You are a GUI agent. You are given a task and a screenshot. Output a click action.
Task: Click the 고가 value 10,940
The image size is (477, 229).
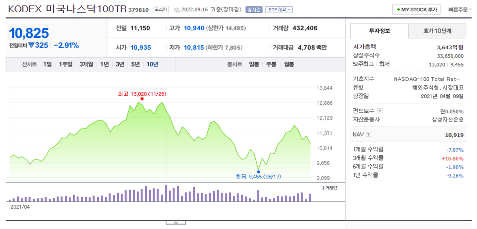tap(194, 28)
